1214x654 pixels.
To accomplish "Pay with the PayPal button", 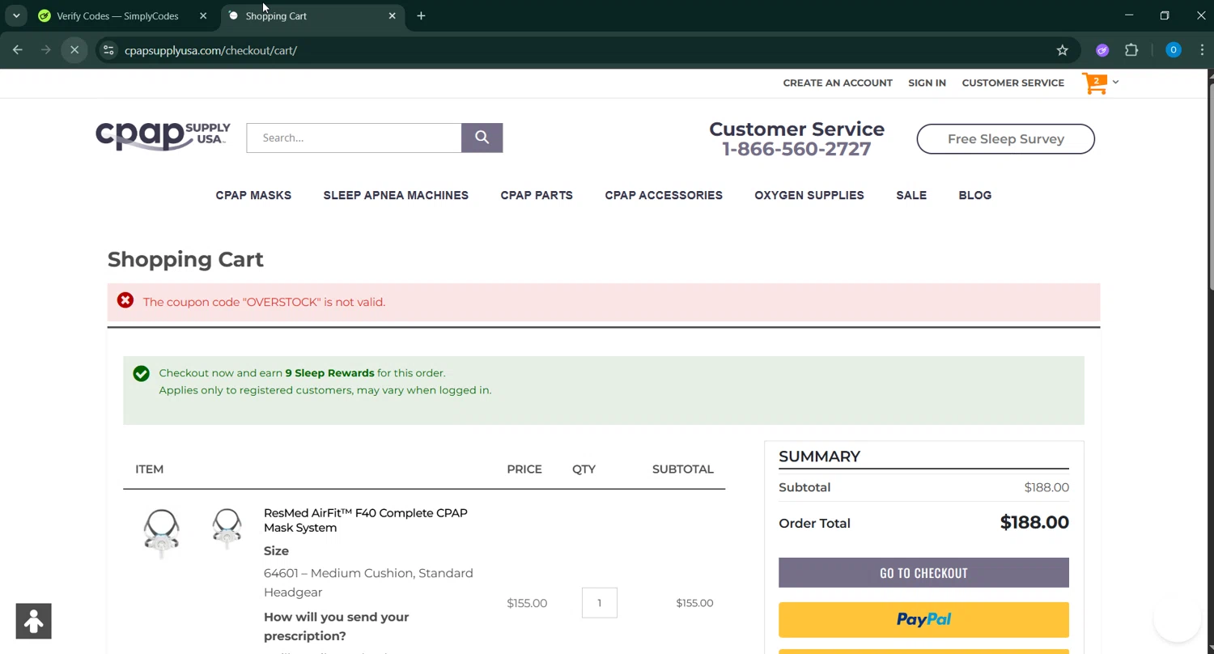I will point(923,619).
